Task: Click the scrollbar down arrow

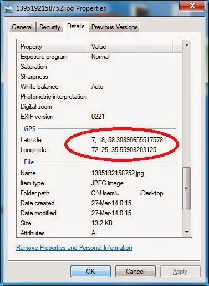Action: 187,232
